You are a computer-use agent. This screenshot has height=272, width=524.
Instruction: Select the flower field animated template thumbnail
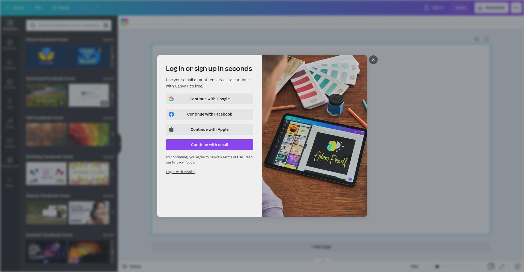point(46,95)
